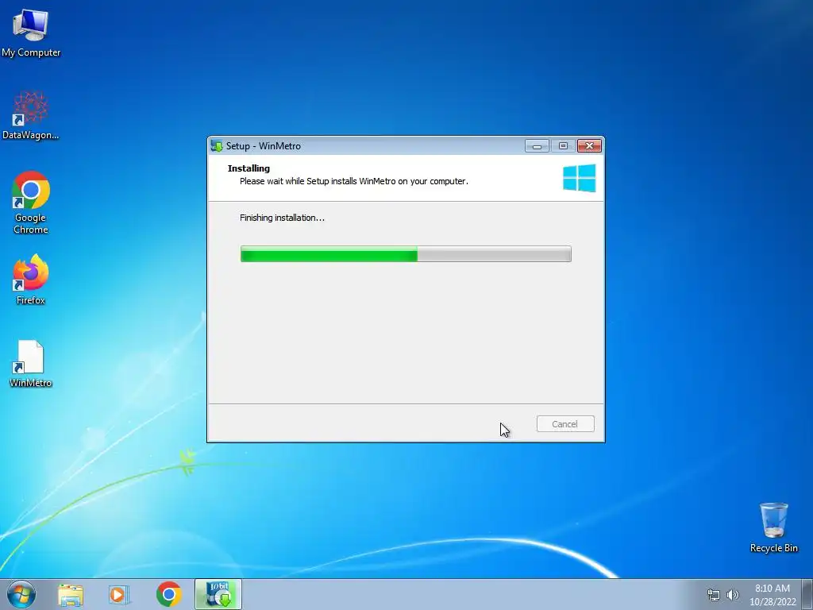Click the network tray icon
The image size is (813, 610).
[714, 595]
